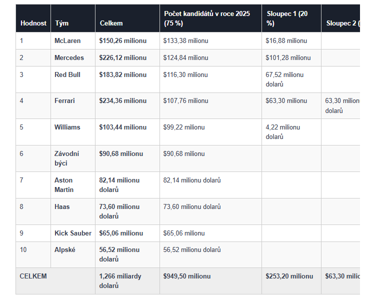Click McLaren's $150,26 milionu total value
This screenshot has width=367, height=303.
tap(123, 41)
